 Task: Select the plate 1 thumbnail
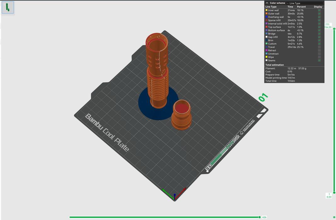coord(8,8)
